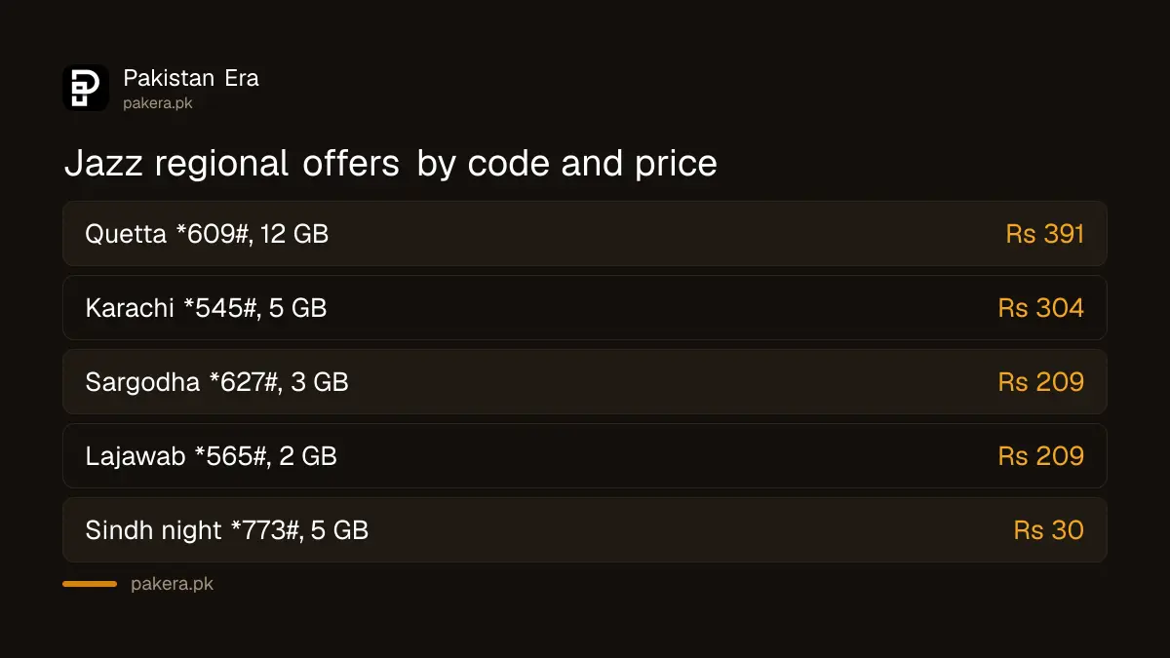1170x658 pixels.
Task: Click the Rs 304 price label
Action: [x=1041, y=308]
